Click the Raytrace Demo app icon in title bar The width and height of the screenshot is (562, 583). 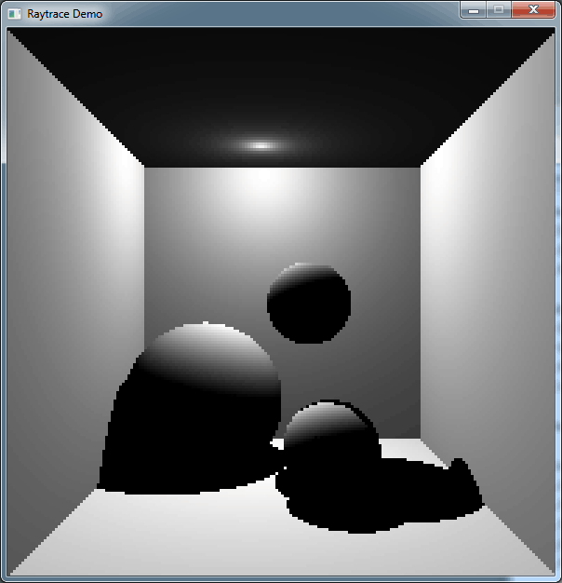click(15, 14)
